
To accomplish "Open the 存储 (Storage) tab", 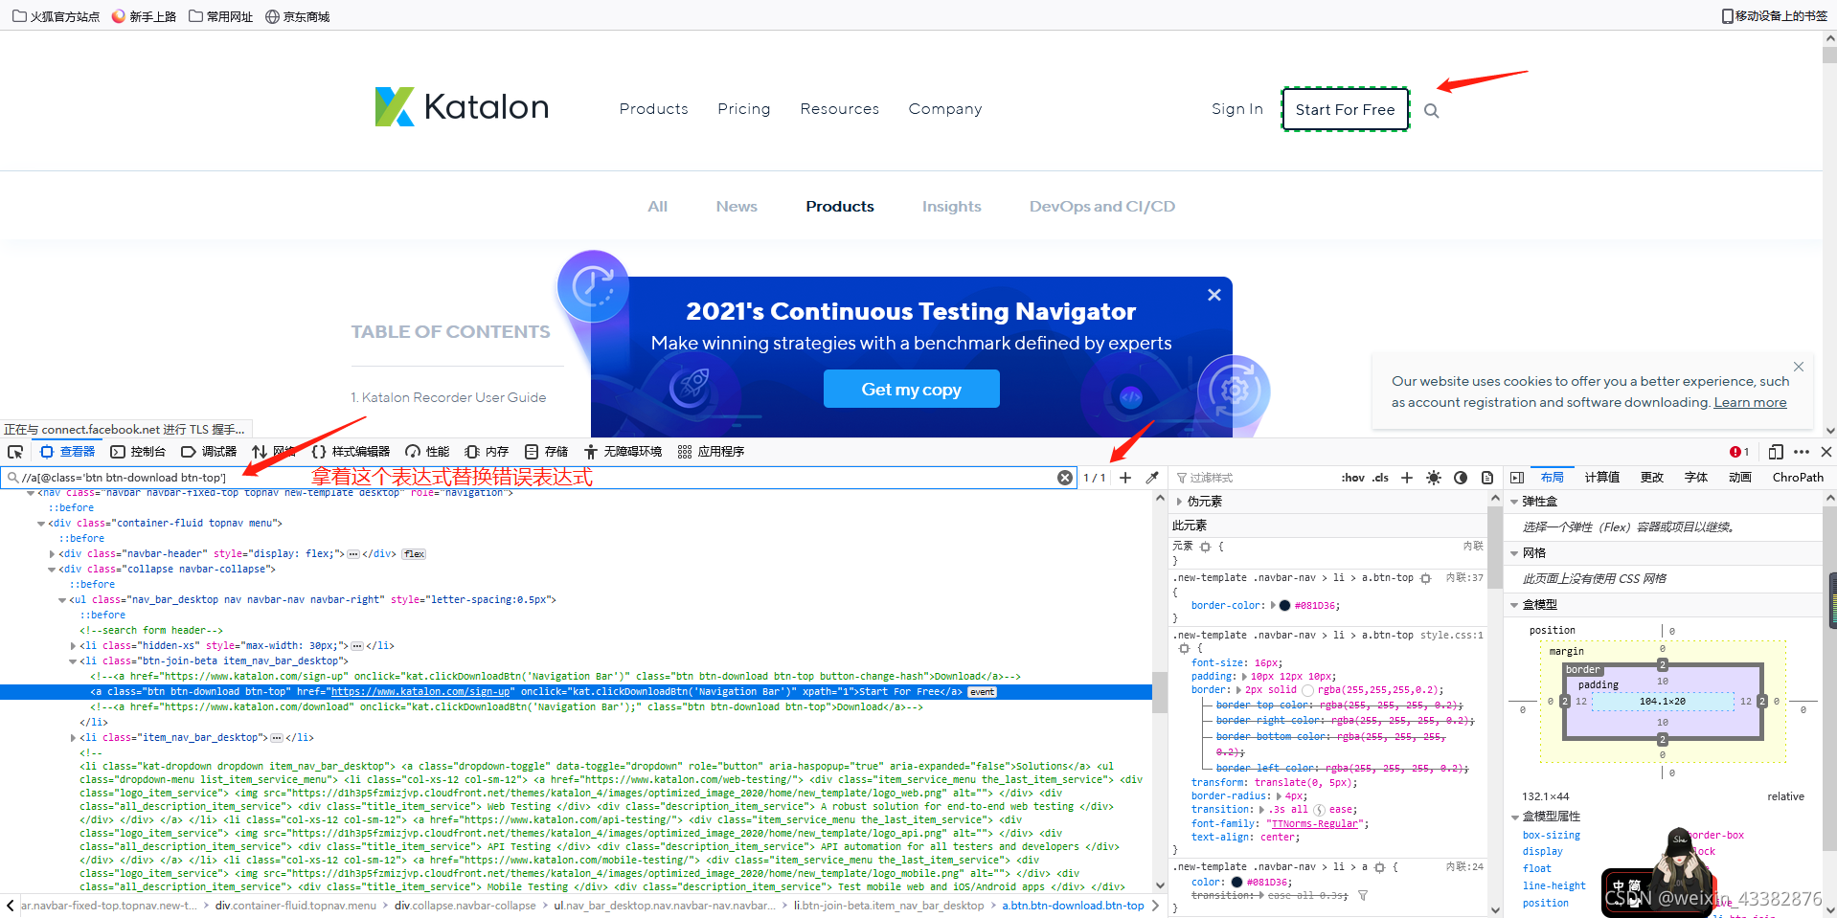I will pos(546,452).
